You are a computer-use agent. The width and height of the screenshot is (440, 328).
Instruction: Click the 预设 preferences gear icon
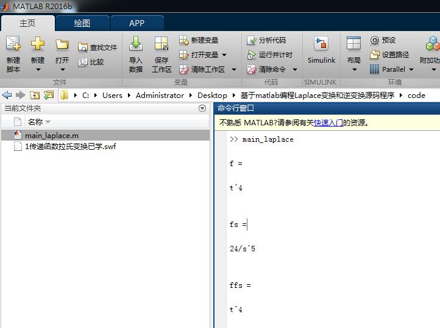[x=375, y=40]
